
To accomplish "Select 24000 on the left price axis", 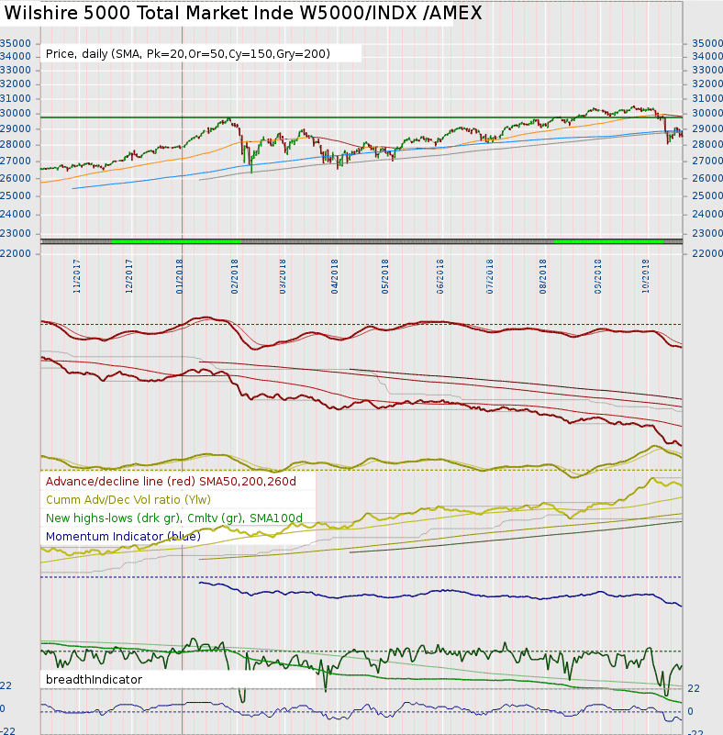I will 15,214.
